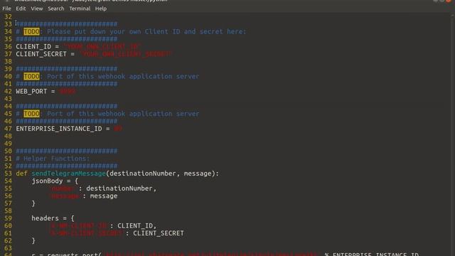Screen dimensions: 455x256
Task: Click closing brace on line 62
Action: click(33, 241)
